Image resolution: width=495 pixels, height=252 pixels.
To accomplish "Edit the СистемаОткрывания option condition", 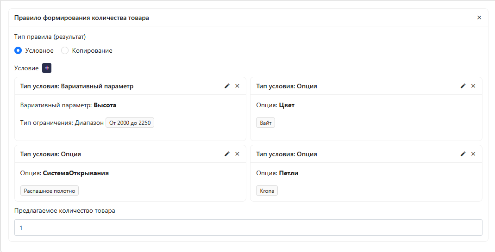I will pyautogui.click(x=227, y=154).
